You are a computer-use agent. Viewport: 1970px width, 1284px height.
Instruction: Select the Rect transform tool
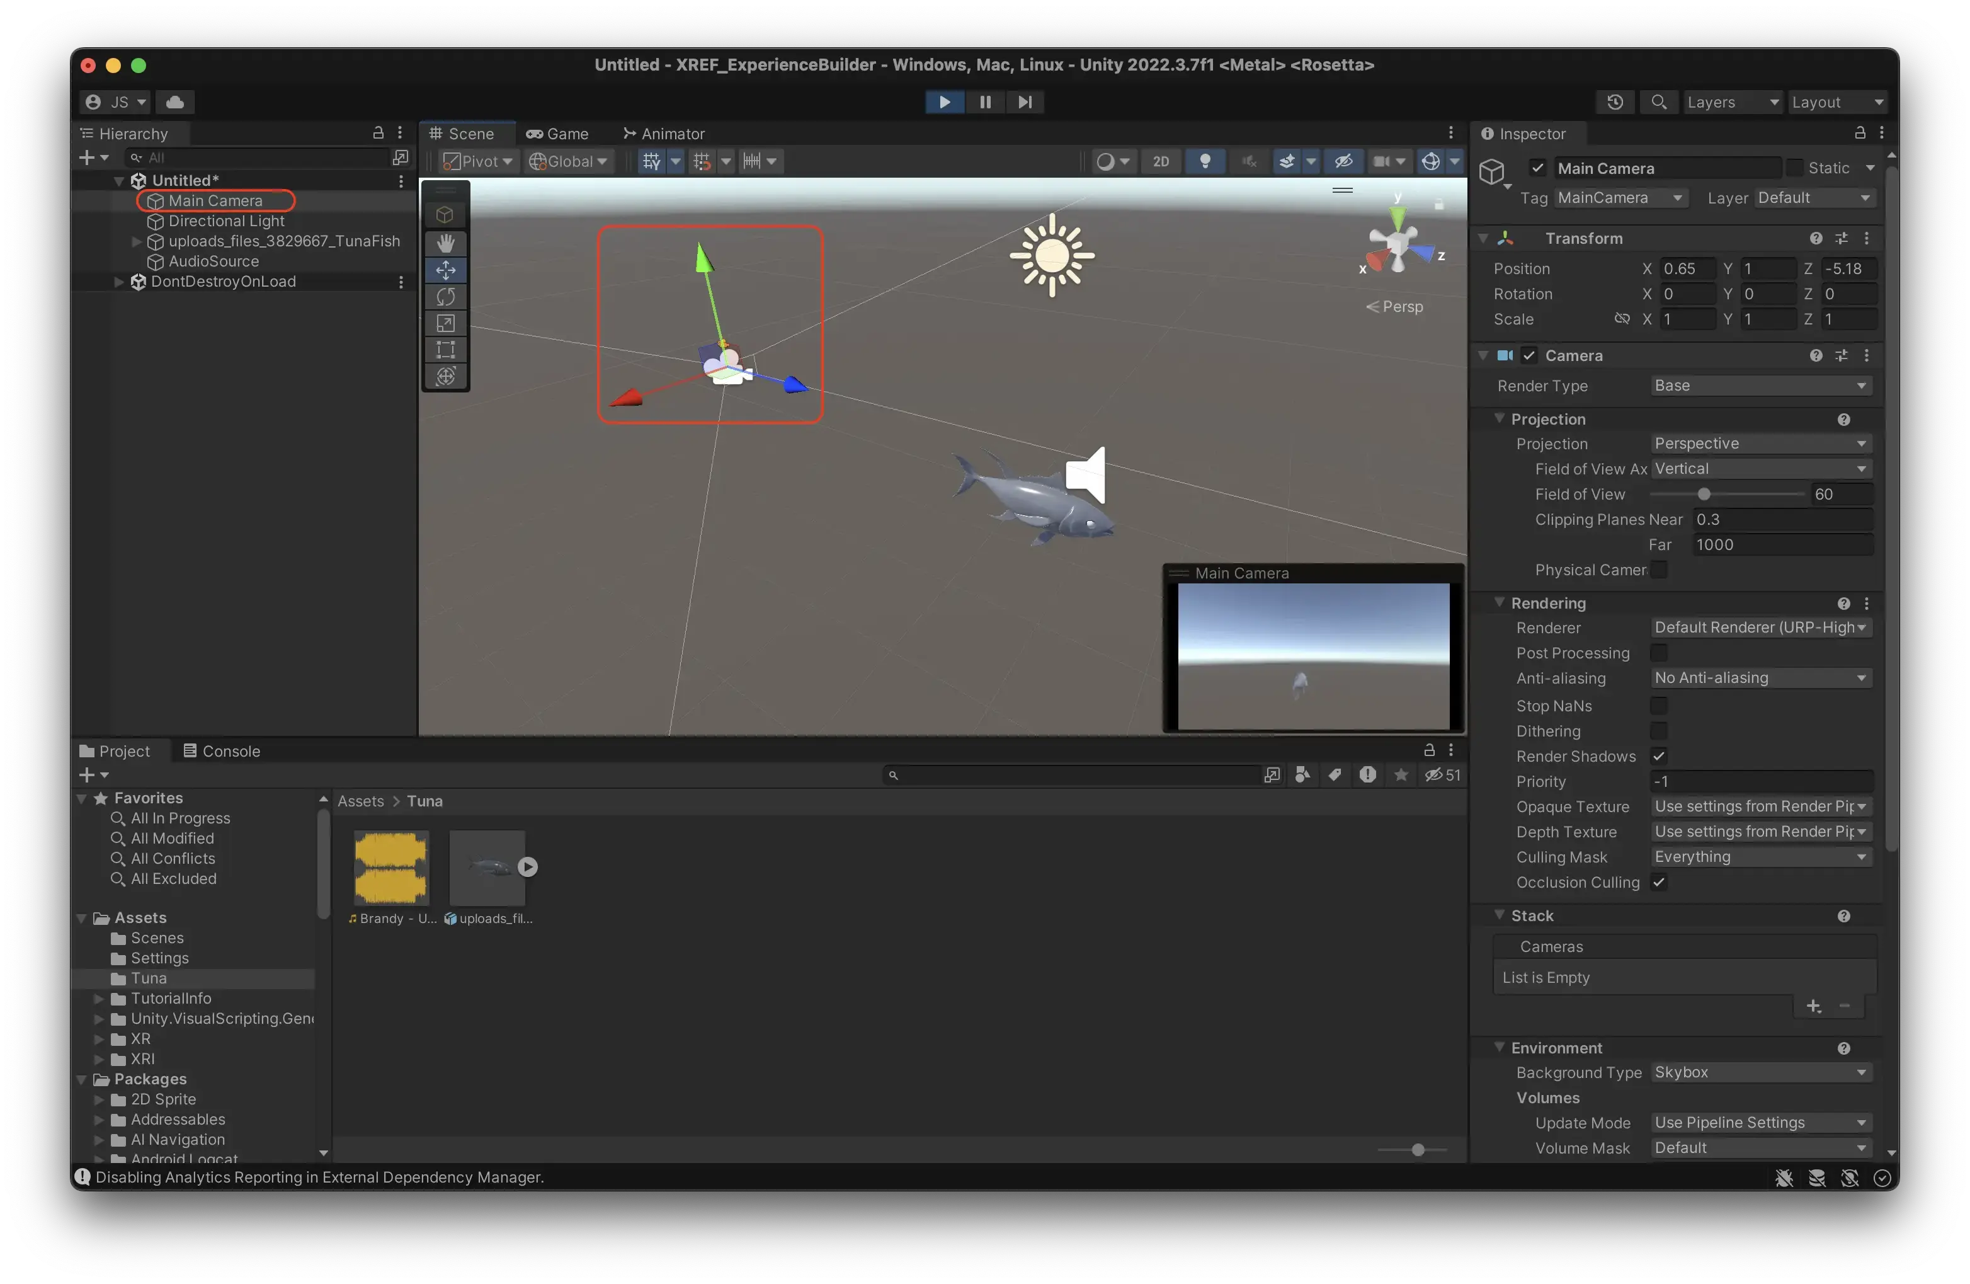tap(445, 350)
